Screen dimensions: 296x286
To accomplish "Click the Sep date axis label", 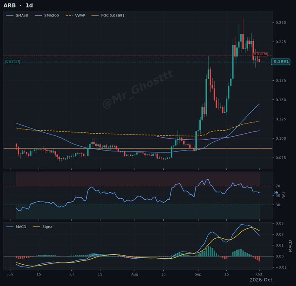I will pos(198,274).
